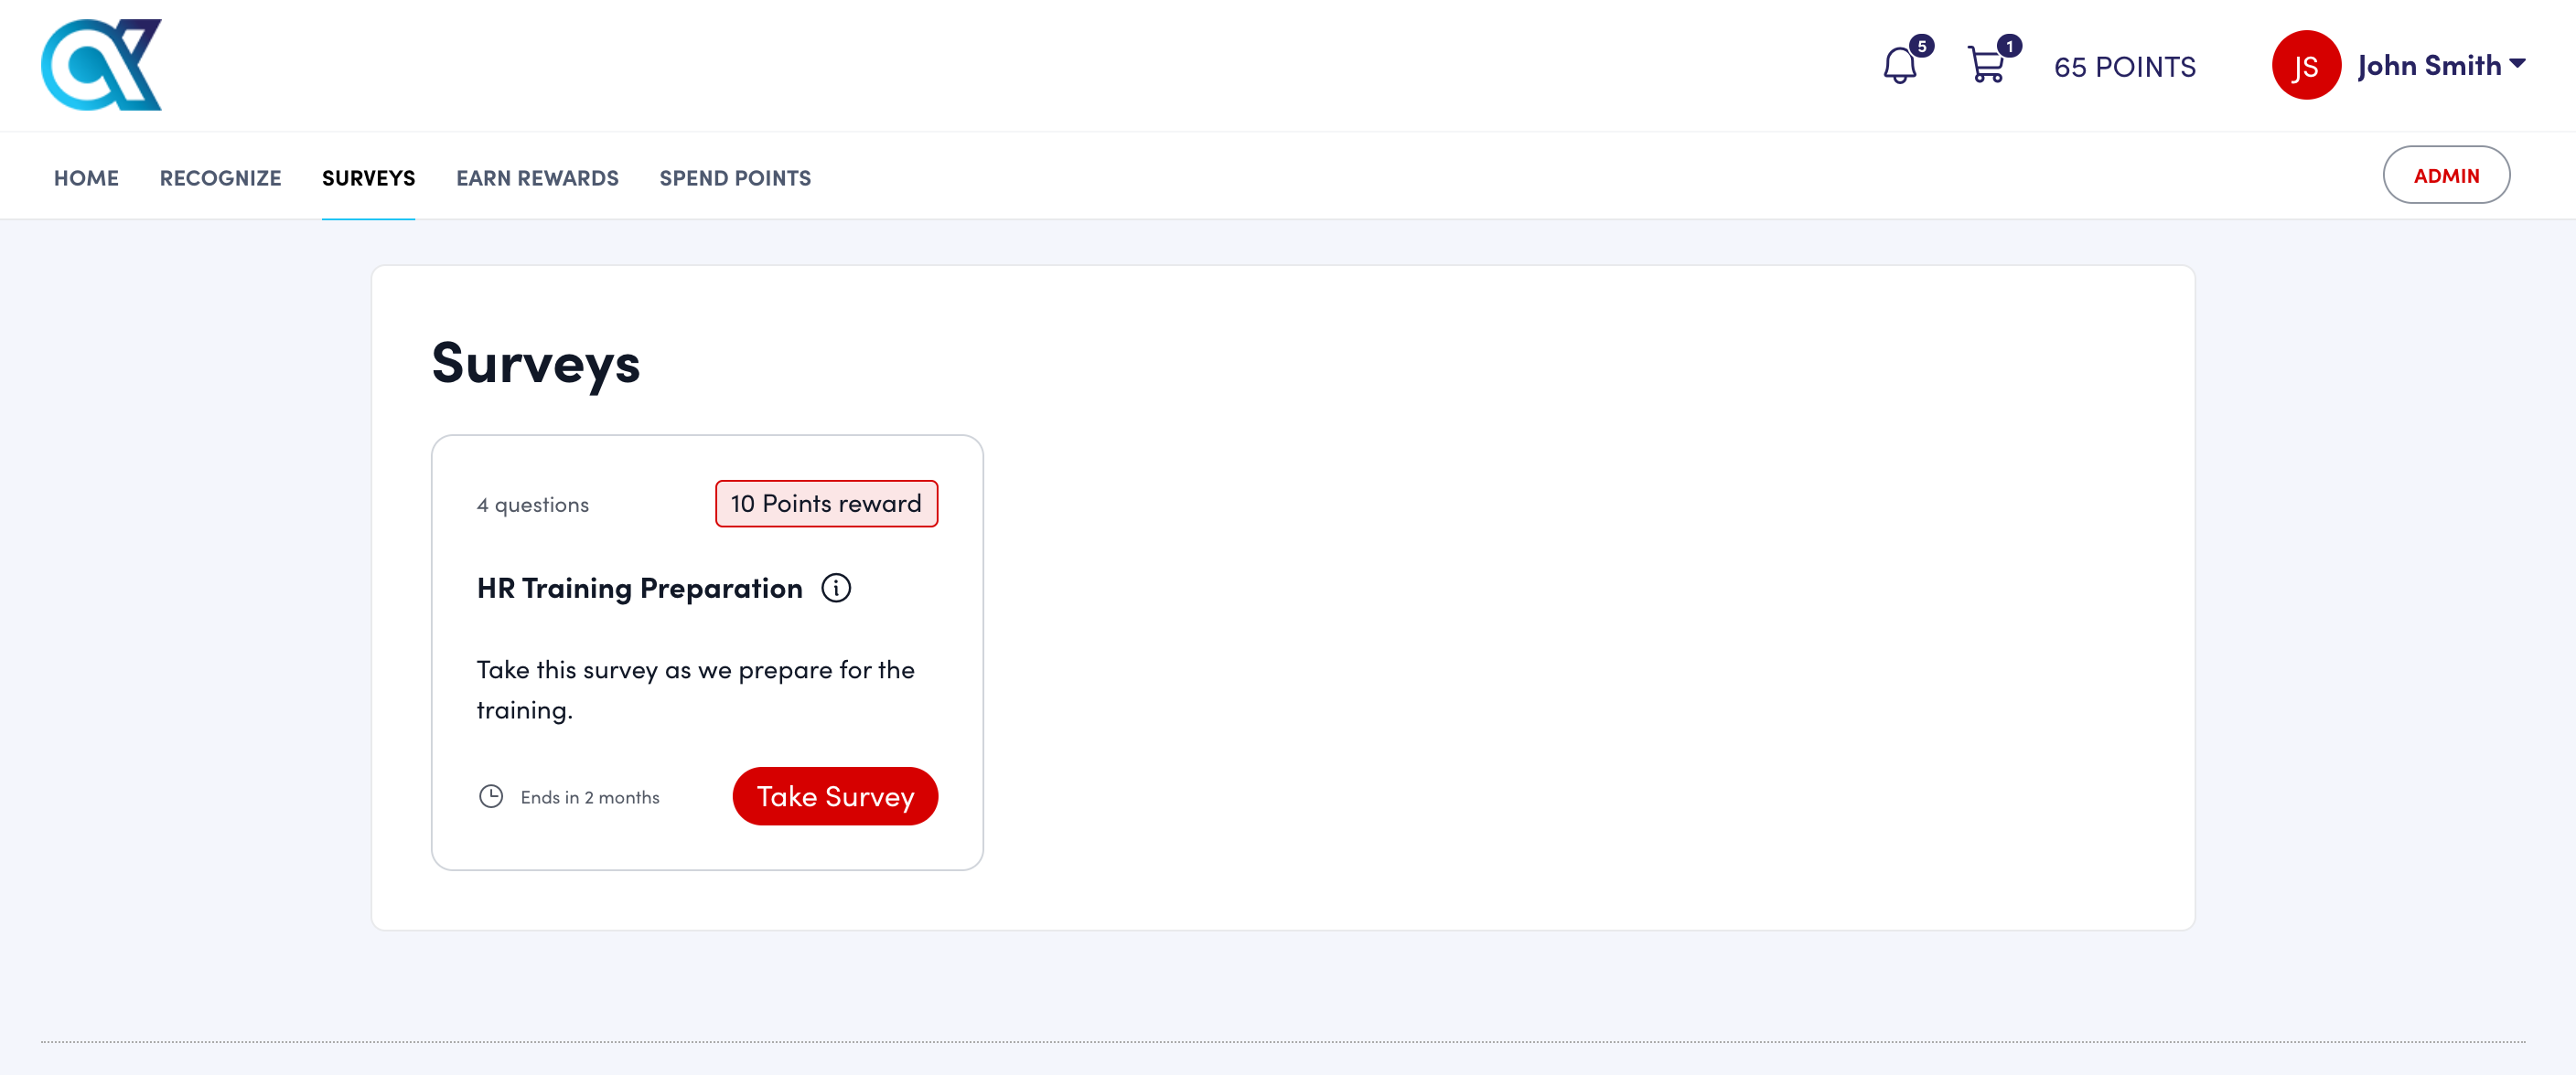This screenshot has height=1075, width=2576.
Task: Click the clock icon near Ends in 2 months
Action: click(491, 796)
